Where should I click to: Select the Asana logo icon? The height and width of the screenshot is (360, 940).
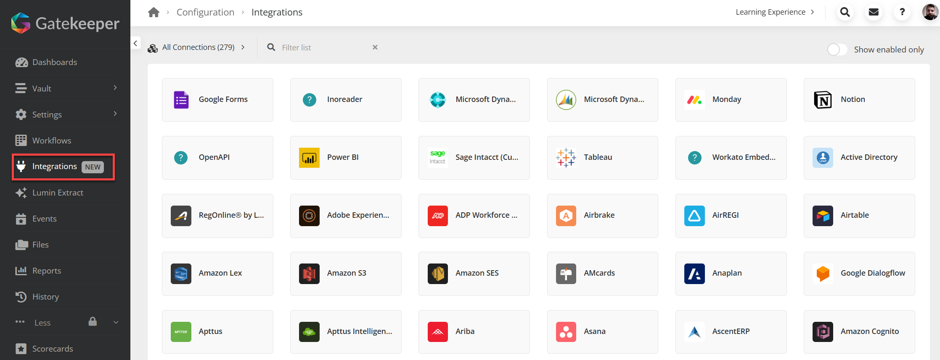coord(566,332)
